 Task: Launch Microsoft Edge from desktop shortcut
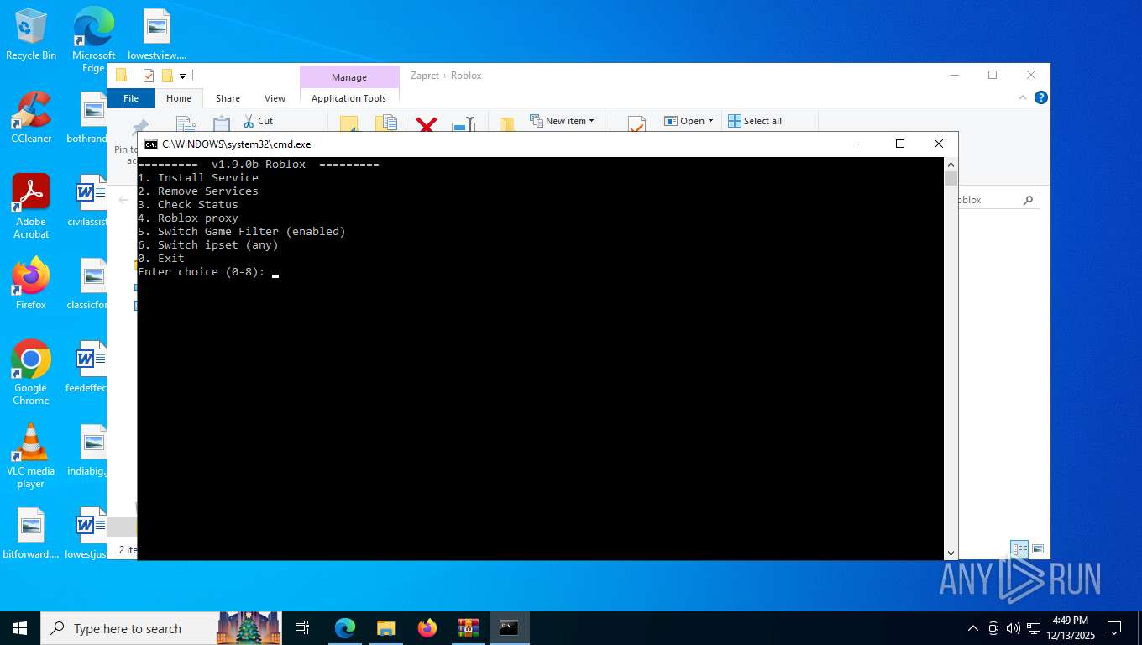93,39
